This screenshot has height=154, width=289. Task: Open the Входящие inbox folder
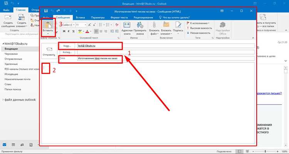pos(11,49)
